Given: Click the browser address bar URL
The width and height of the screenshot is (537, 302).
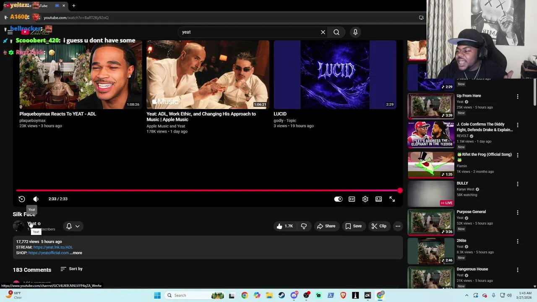Looking at the screenshot, I should coord(76,18).
